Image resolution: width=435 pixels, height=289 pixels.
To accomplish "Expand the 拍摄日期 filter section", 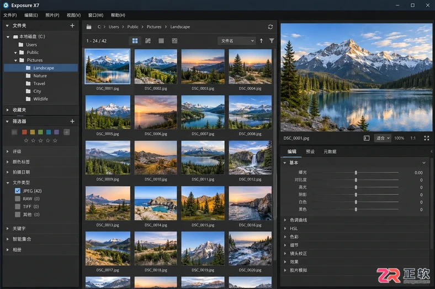I will coord(8,172).
